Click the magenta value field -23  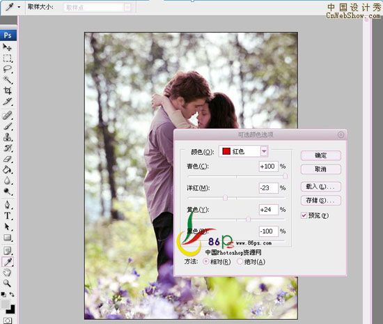268,188
